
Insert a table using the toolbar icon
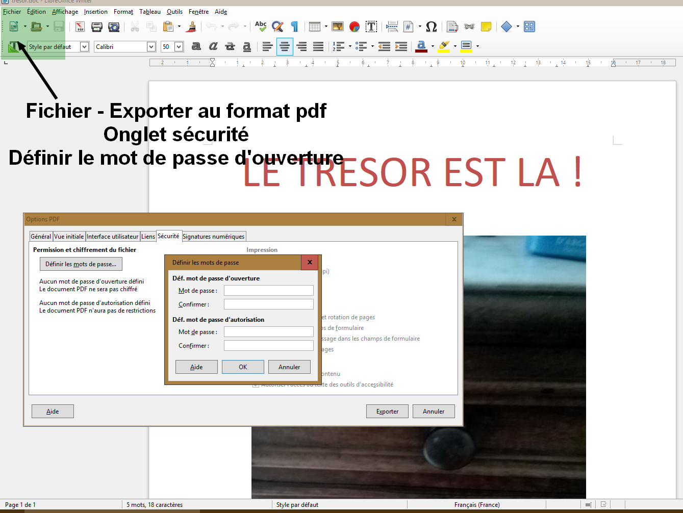coord(315,27)
